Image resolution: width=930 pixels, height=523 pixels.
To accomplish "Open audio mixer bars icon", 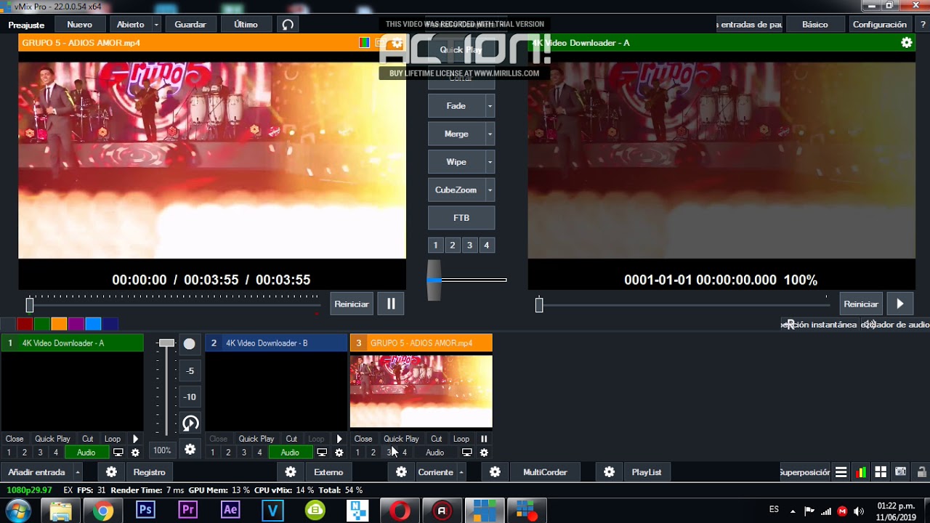I will (861, 472).
